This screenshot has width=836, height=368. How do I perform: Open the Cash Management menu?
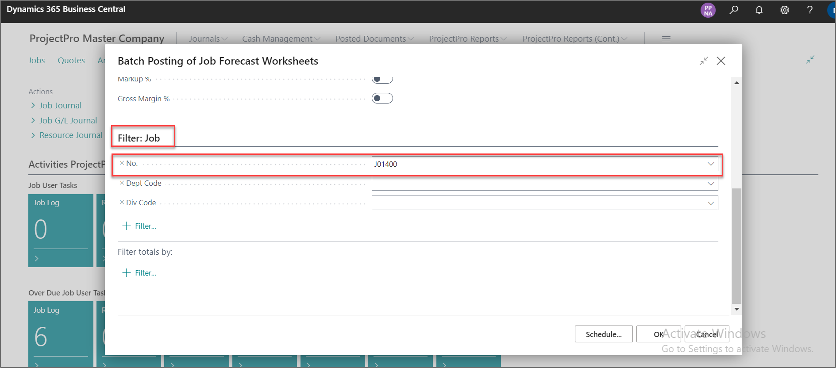281,39
